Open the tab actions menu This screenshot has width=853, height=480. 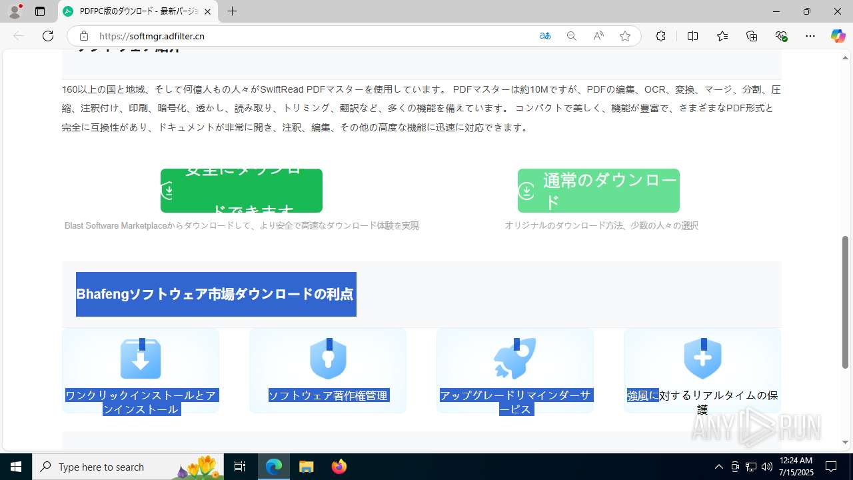[40, 11]
